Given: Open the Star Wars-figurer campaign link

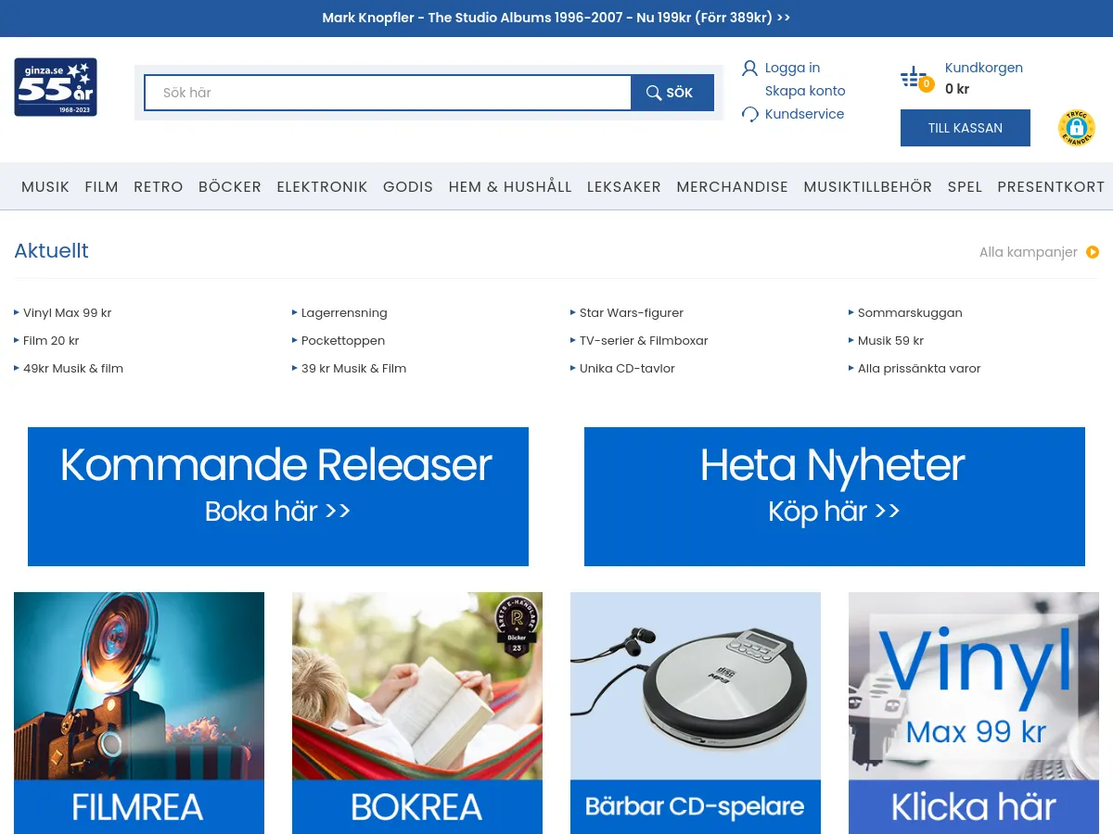Looking at the screenshot, I should [x=631, y=313].
